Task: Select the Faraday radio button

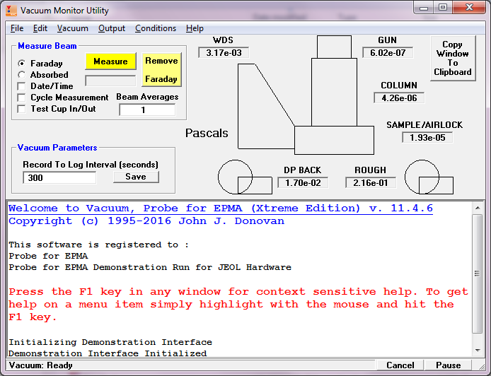Action: [22, 64]
